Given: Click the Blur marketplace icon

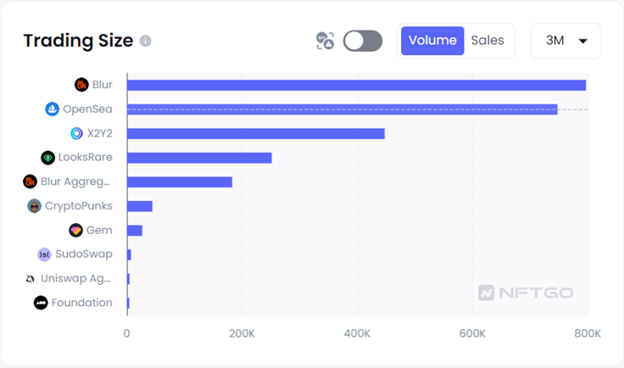Looking at the screenshot, I should (x=81, y=85).
